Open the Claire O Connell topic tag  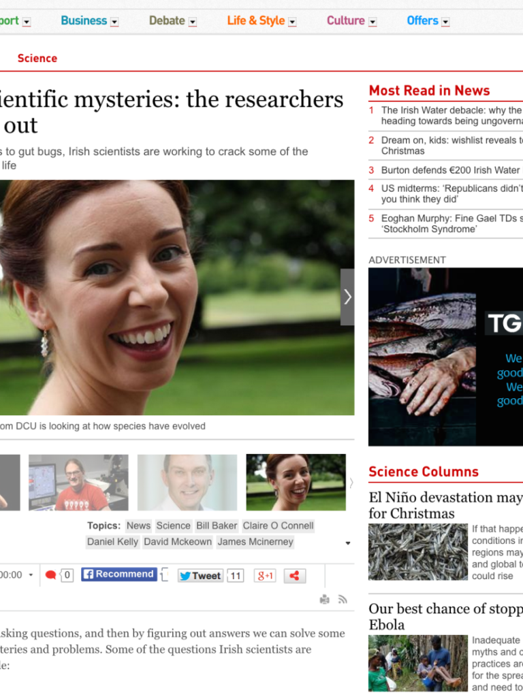[x=278, y=525]
